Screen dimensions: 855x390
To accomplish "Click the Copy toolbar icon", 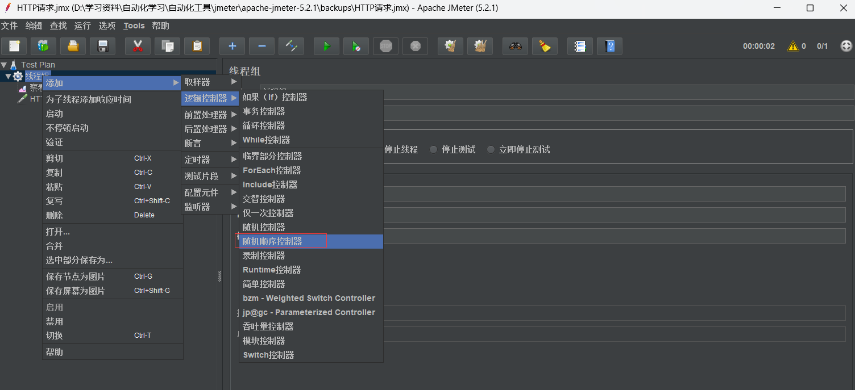I will pos(167,46).
